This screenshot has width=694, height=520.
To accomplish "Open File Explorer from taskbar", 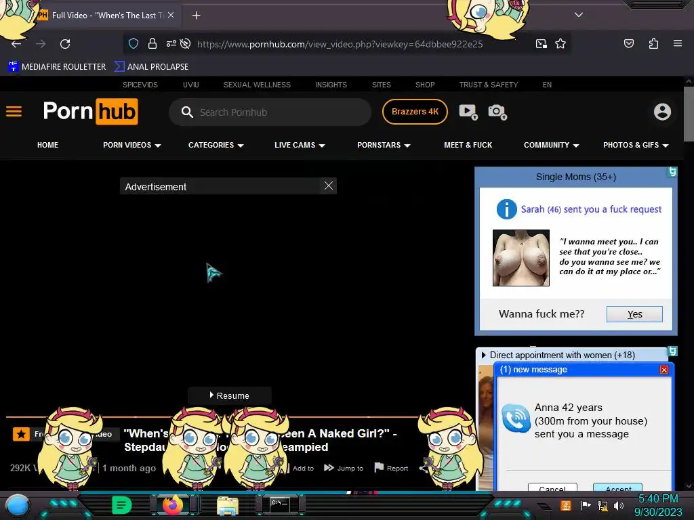I will tap(228, 506).
